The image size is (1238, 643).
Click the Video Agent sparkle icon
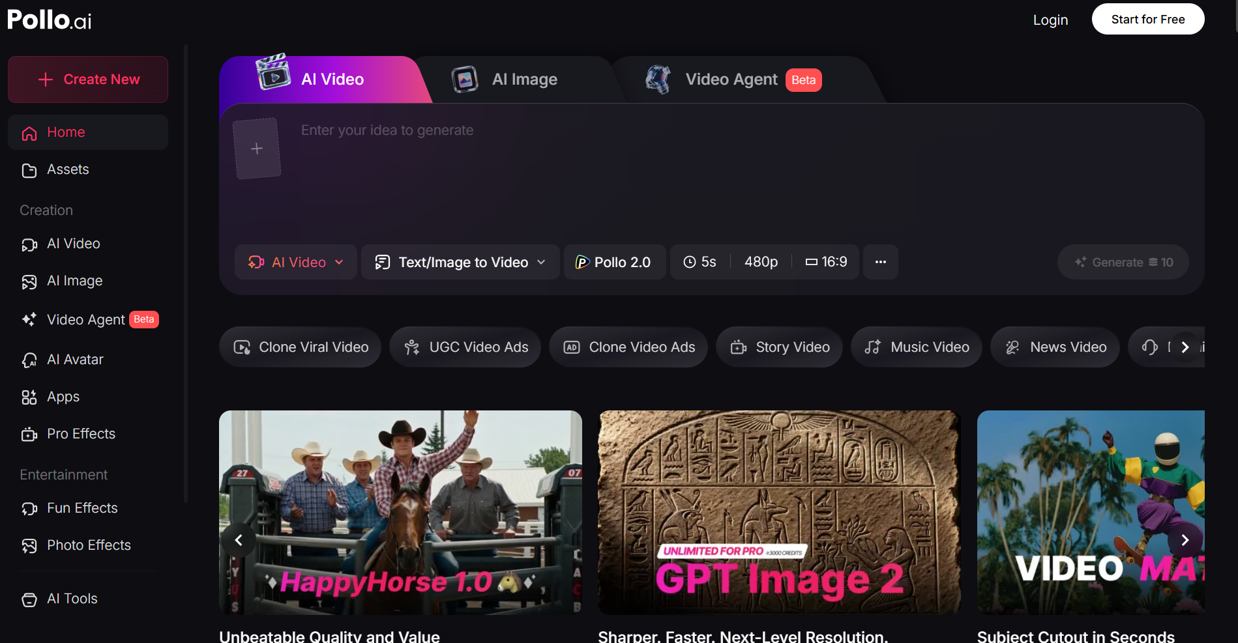[x=29, y=319]
